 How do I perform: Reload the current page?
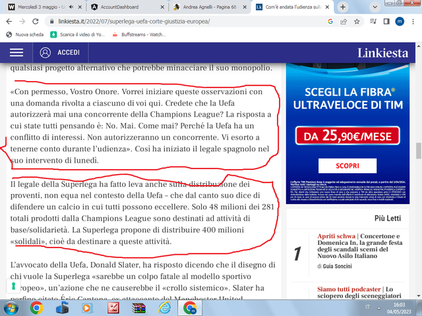pyautogui.click(x=35, y=22)
